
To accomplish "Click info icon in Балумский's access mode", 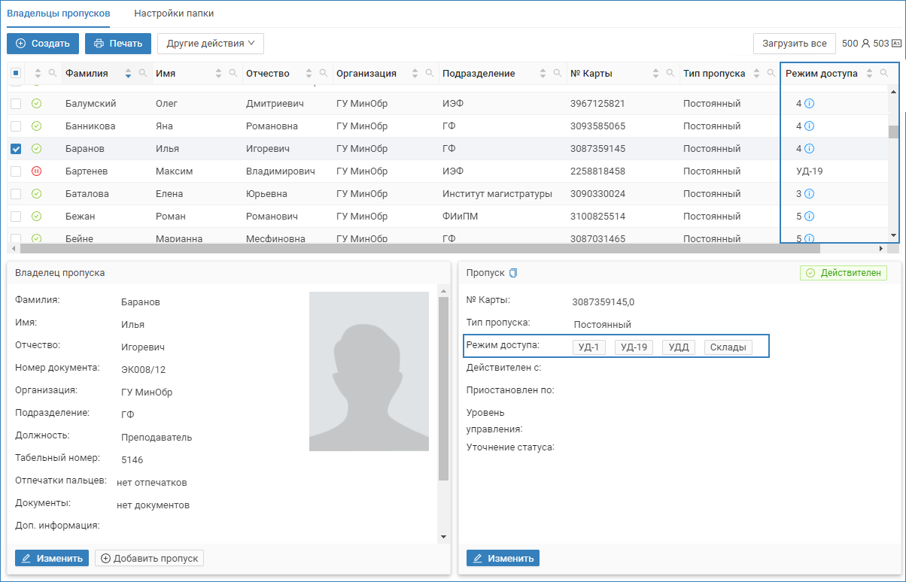I will pos(810,104).
